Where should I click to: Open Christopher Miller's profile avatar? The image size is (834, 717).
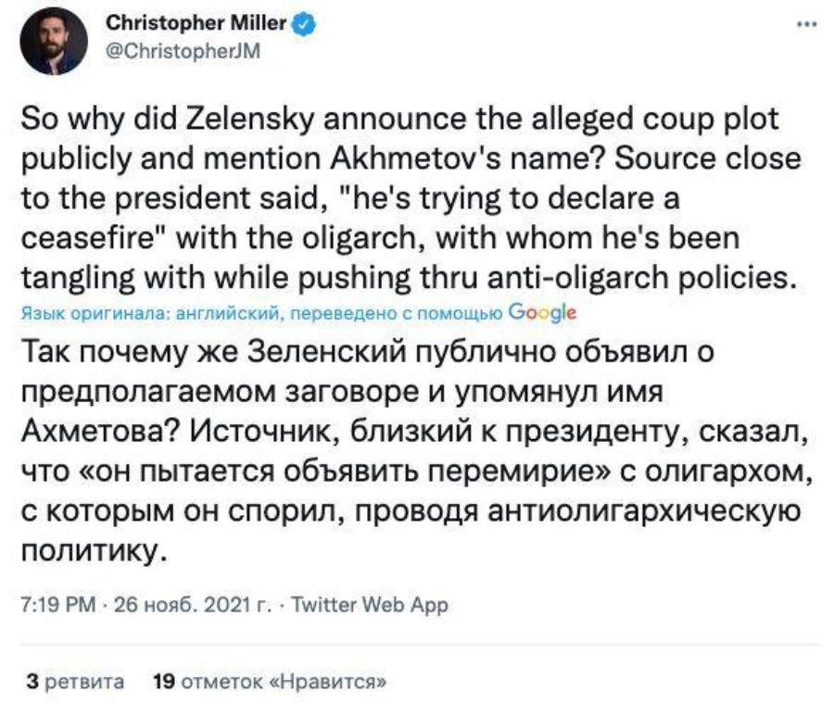54,41
